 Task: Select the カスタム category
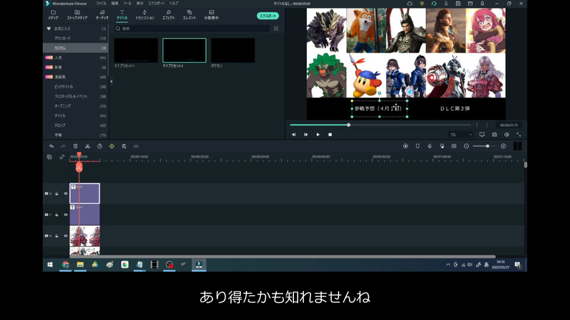(x=75, y=48)
